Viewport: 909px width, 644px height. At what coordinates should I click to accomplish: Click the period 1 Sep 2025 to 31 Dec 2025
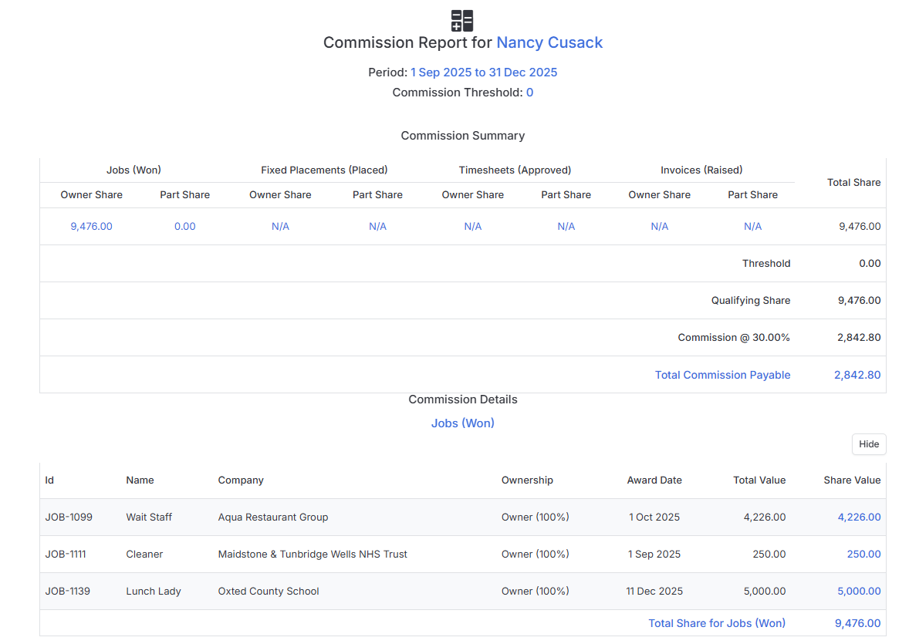(484, 72)
